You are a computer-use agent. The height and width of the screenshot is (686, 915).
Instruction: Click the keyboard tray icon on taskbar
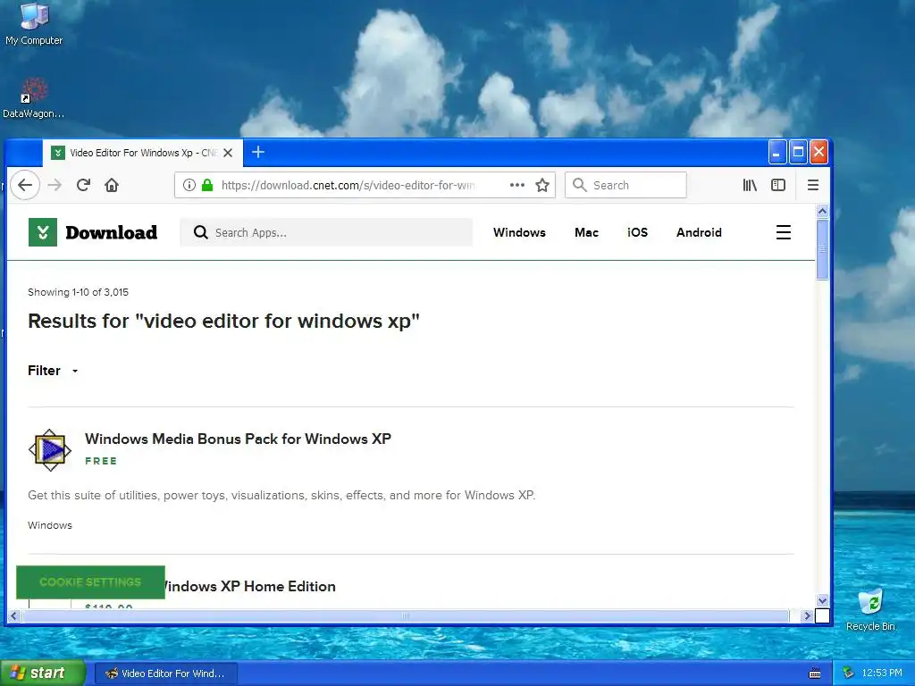point(815,673)
